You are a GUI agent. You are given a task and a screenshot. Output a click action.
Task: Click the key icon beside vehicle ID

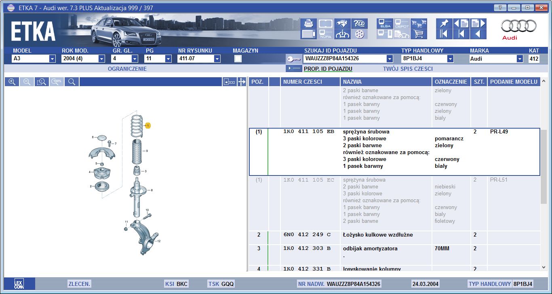click(294, 59)
